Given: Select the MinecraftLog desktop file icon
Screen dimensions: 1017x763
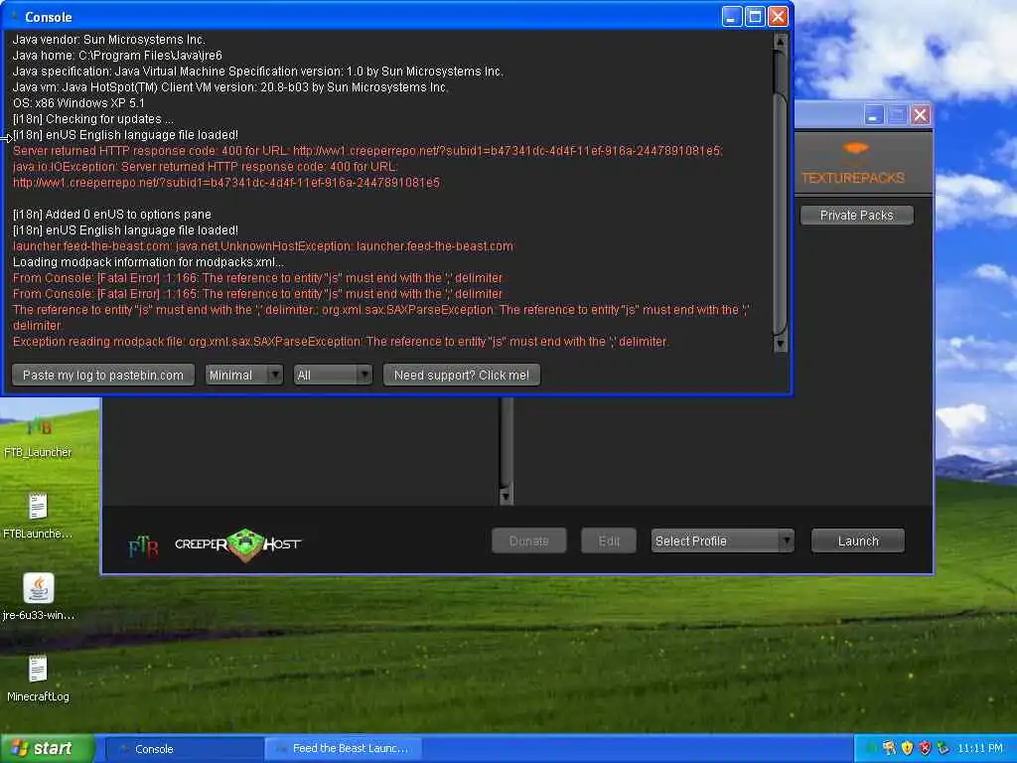Looking at the screenshot, I should (x=38, y=679).
